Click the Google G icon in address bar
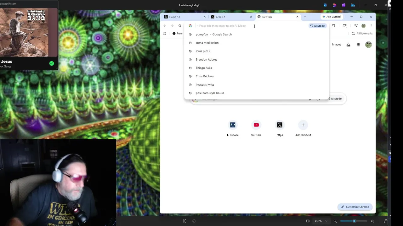 coord(190,26)
